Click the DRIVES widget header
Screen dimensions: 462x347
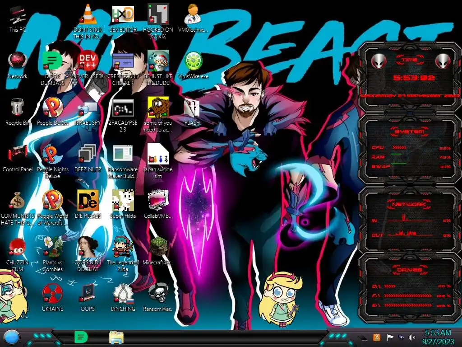pyautogui.click(x=409, y=270)
